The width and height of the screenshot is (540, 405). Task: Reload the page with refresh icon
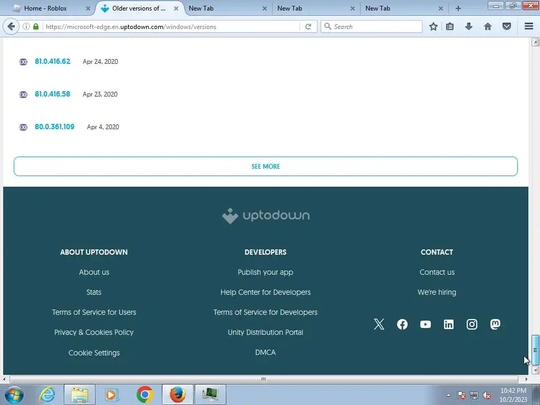click(x=308, y=26)
